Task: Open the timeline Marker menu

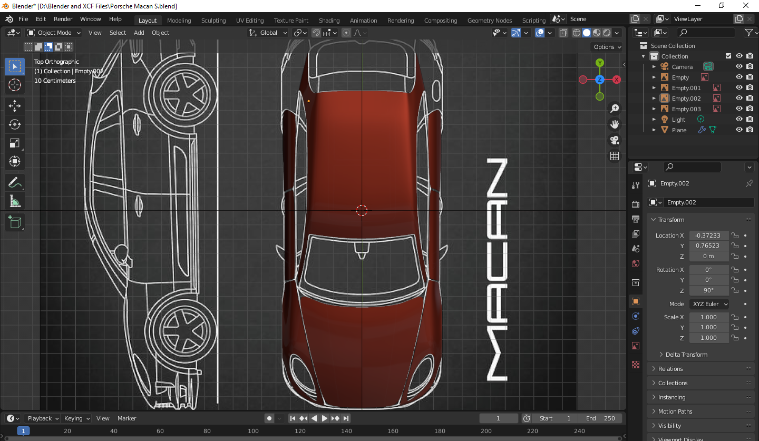Action: pyautogui.click(x=127, y=418)
